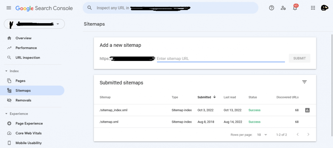Click the Page Experience plus-circle icon
This screenshot has width=333, height=148.
point(9,123)
